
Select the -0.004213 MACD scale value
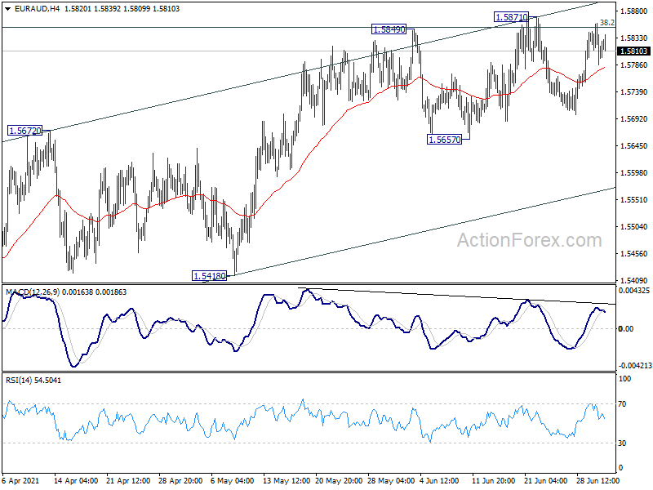635,366
